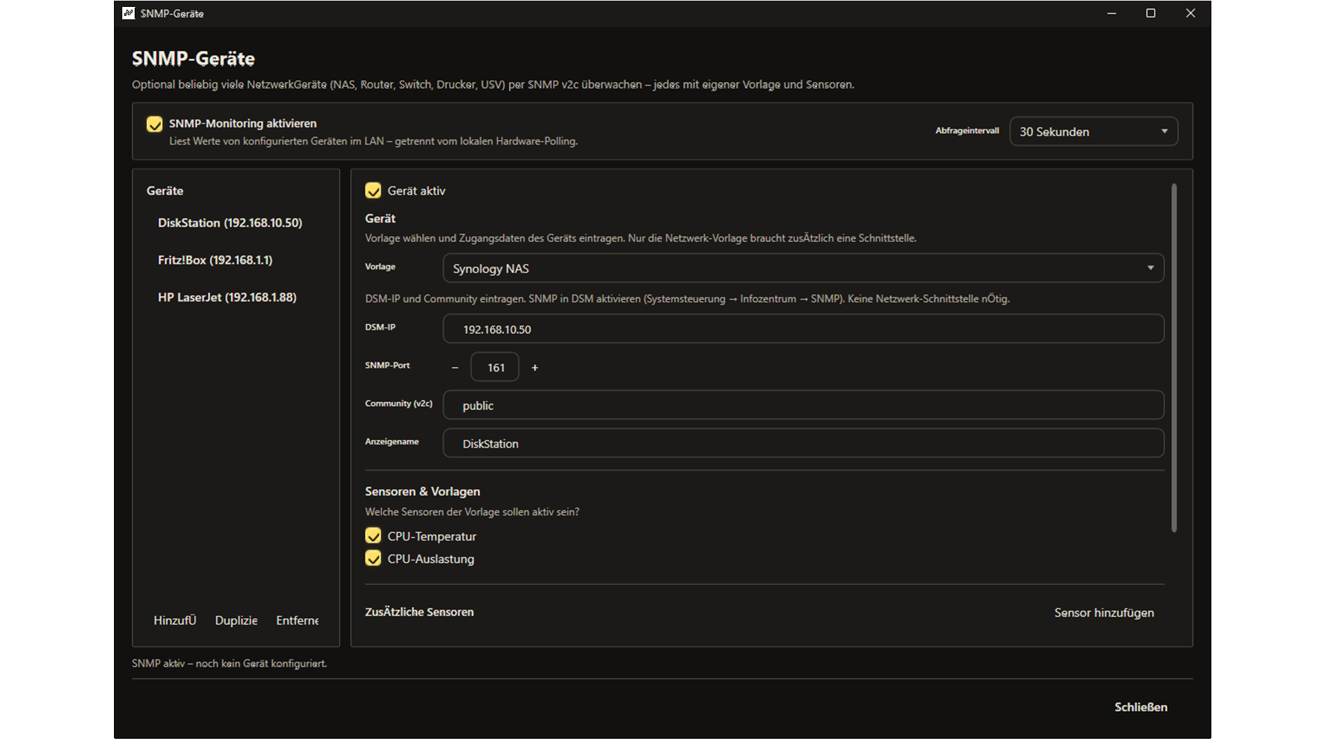Open the Abfrageintervall 30 Sekunden dropdown
The width and height of the screenshot is (1326, 745).
click(x=1093, y=131)
